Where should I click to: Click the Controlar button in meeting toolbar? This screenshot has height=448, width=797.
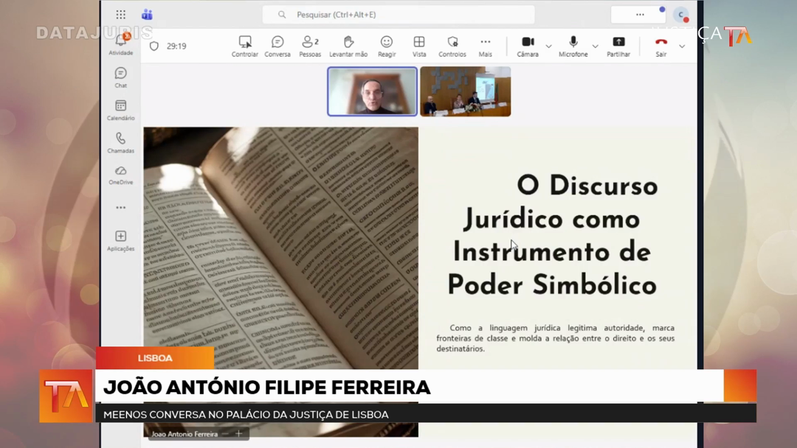point(245,43)
